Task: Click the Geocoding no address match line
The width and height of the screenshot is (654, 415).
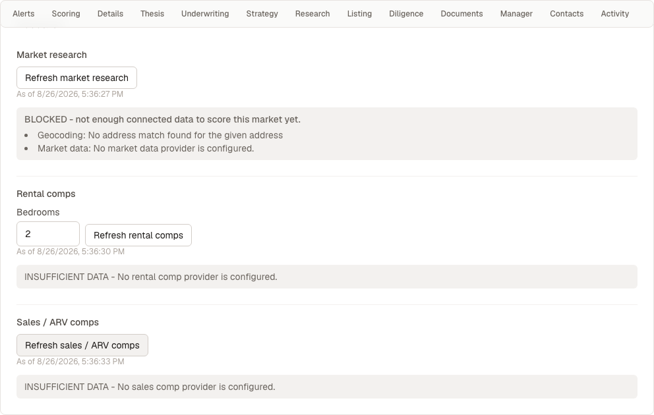Action: [160, 136]
